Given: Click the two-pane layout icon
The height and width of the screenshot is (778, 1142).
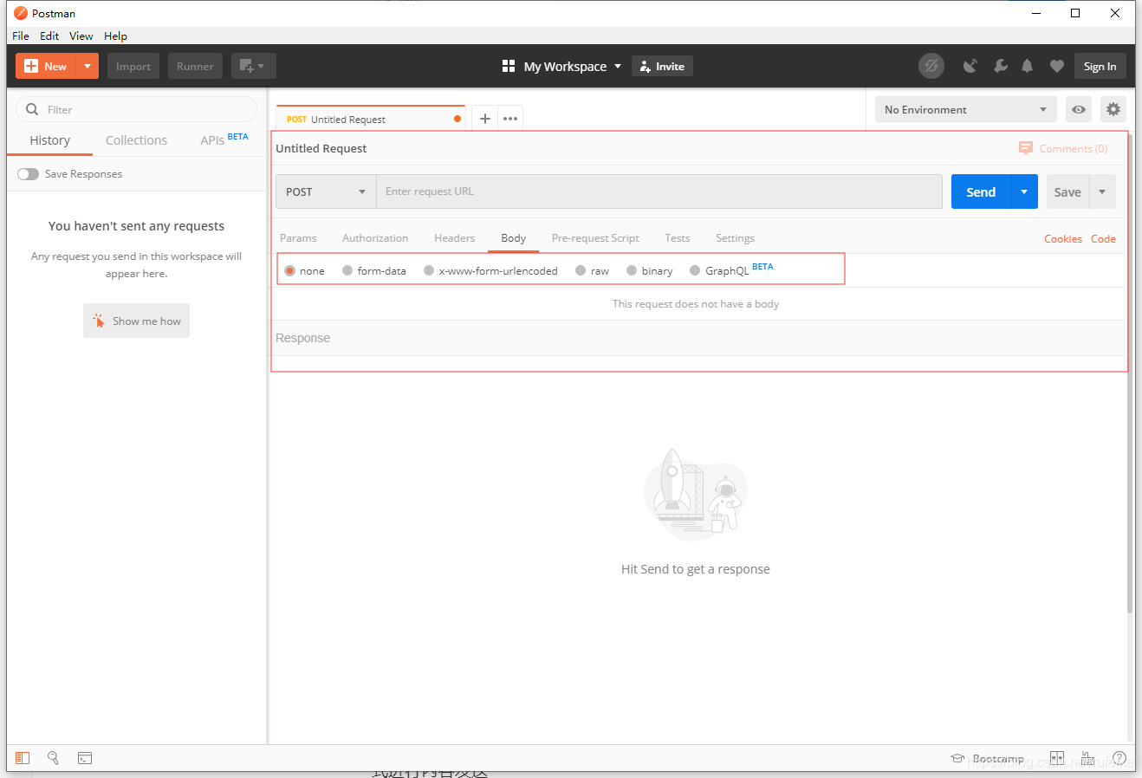Looking at the screenshot, I should point(1057,758).
